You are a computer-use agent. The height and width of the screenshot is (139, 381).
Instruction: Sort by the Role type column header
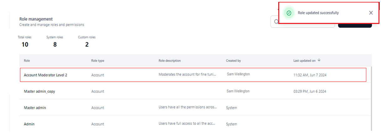pos(97,61)
